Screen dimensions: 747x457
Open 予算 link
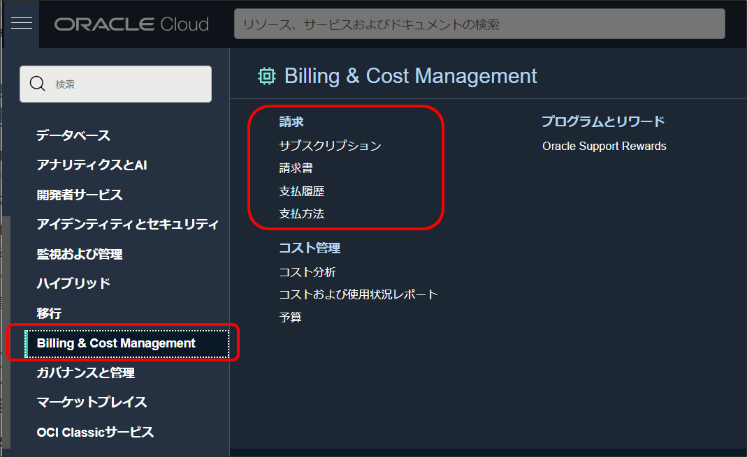point(290,317)
